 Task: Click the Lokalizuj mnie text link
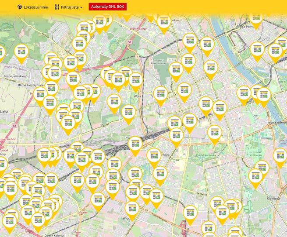pos(36,7)
